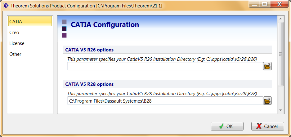Switch to the License section
291x137 pixels.
pos(30,43)
